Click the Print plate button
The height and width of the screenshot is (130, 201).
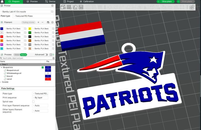(x=187, y=1)
